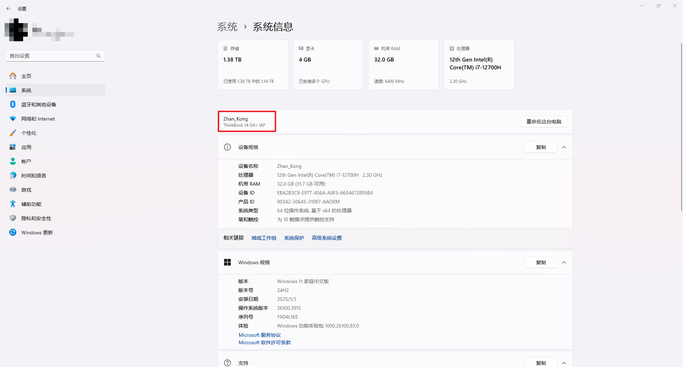This screenshot has height=367, width=683.
Task: Open the 存储 1.38 TB card
Action: coord(253,65)
